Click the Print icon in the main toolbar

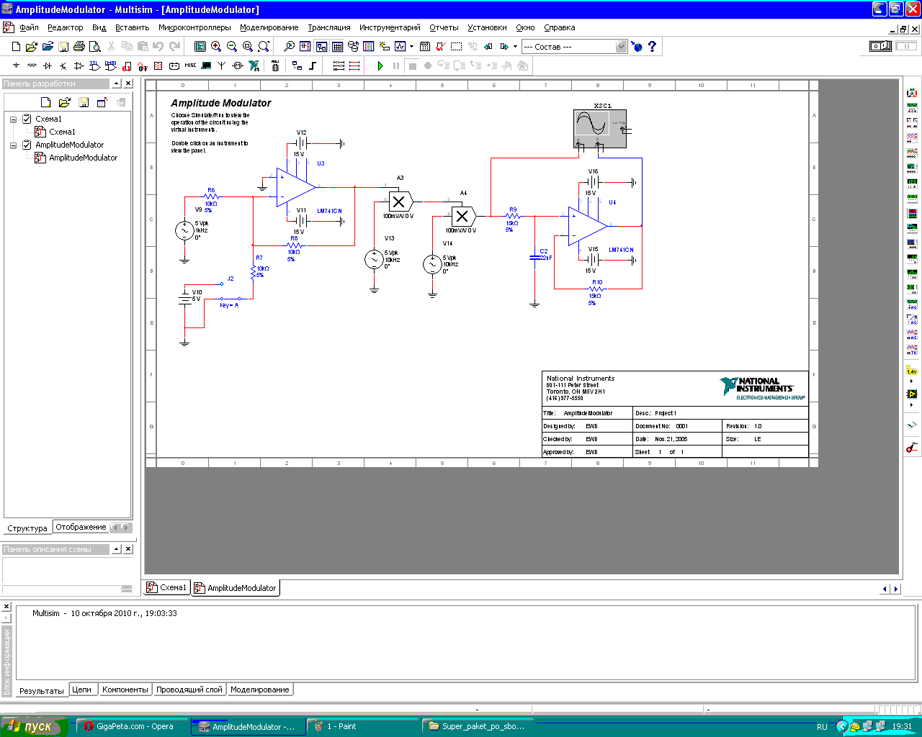tap(79, 47)
